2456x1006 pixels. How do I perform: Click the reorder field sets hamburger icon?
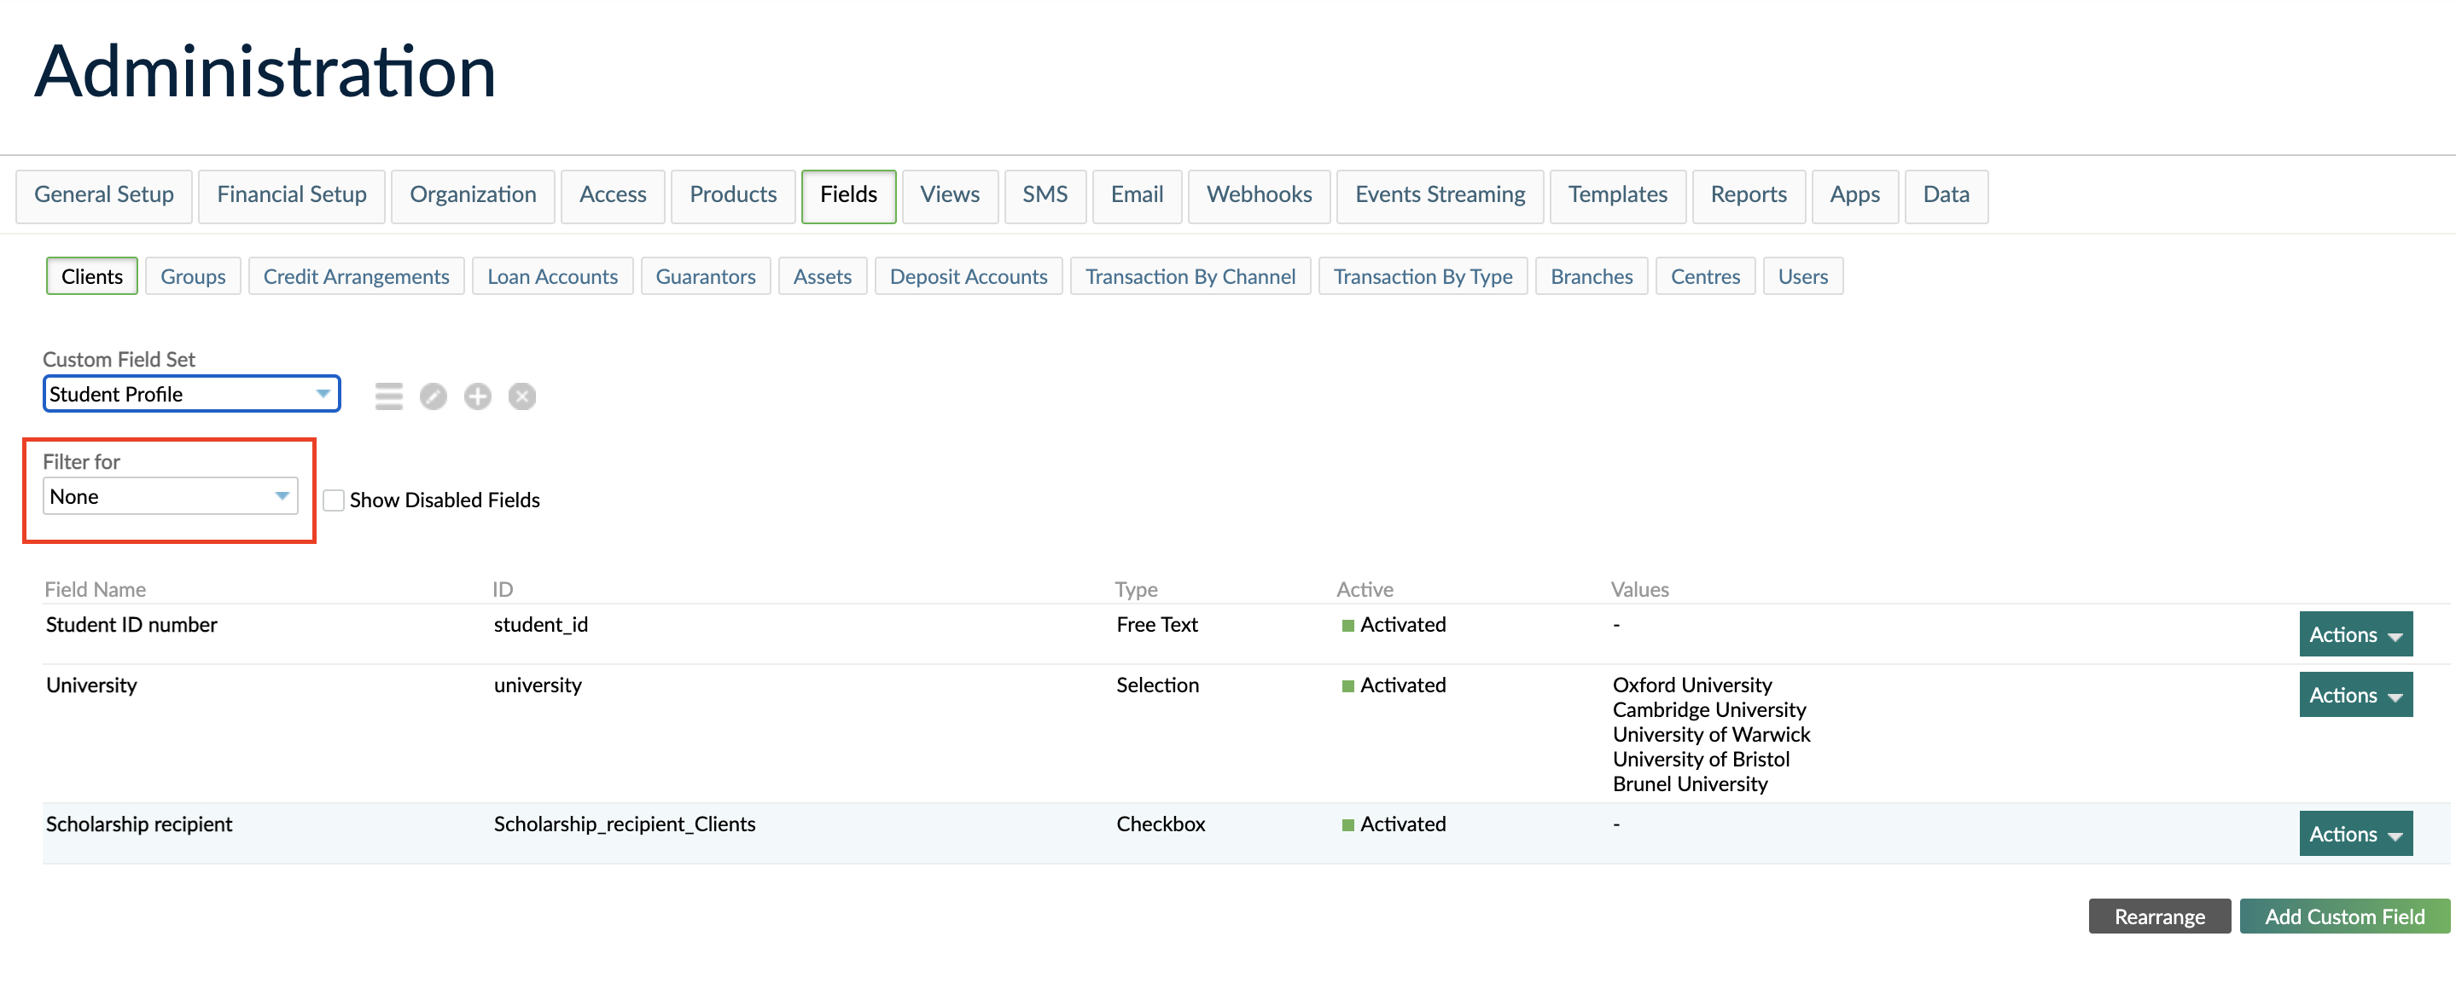click(388, 396)
